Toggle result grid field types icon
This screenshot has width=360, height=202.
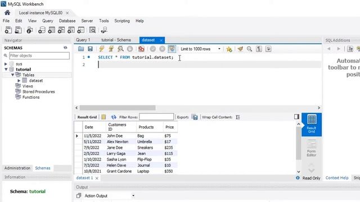pos(103,117)
